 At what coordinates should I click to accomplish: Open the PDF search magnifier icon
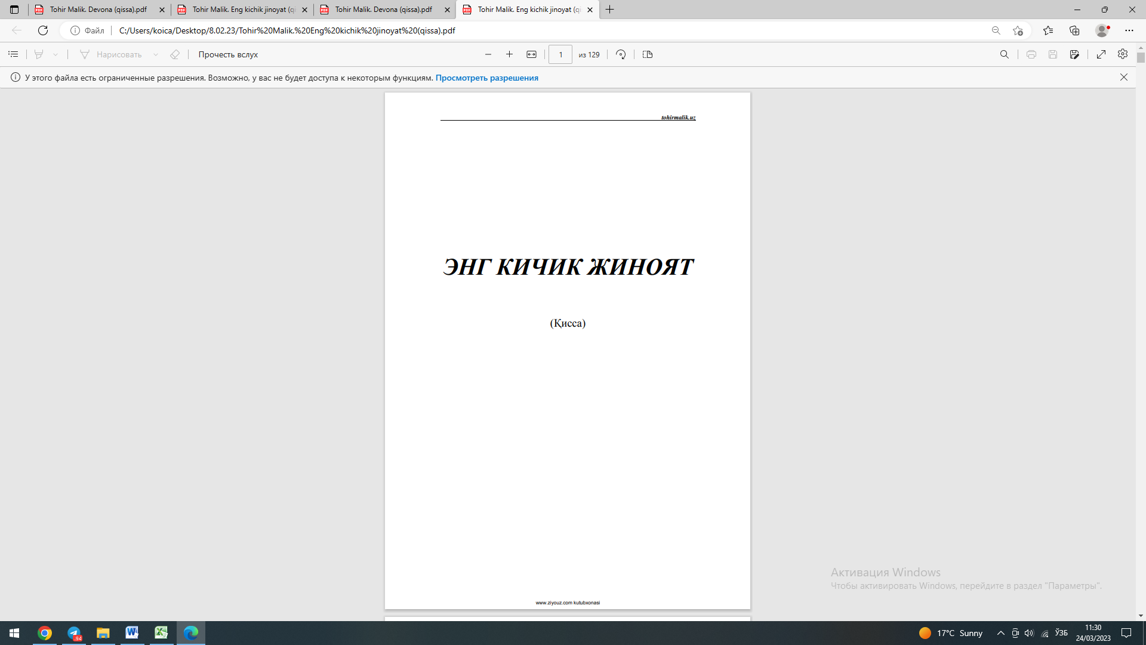(x=1005, y=54)
